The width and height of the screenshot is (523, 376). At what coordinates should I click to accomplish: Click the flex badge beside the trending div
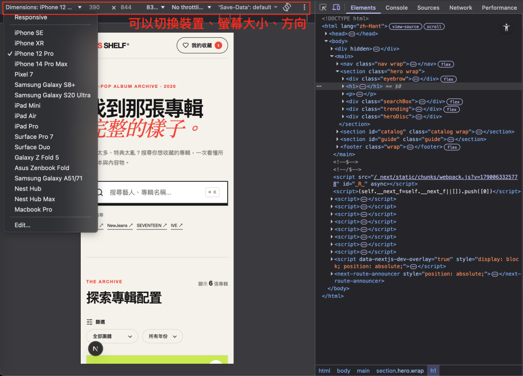[451, 109]
